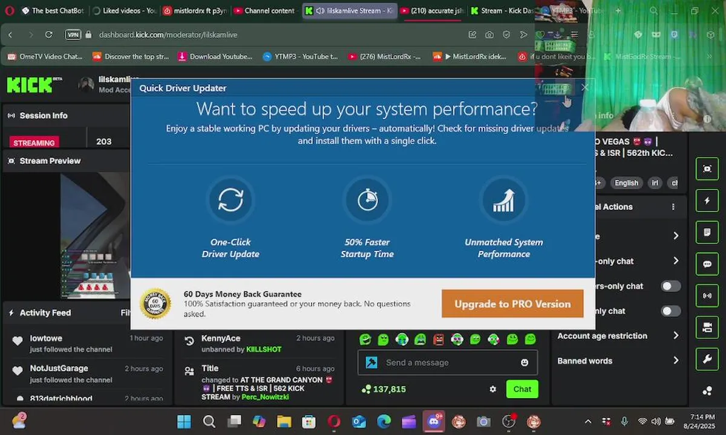Switch to the '(210) accurate jsh' browser tab
The width and height of the screenshot is (726, 435).
coord(431,11)
